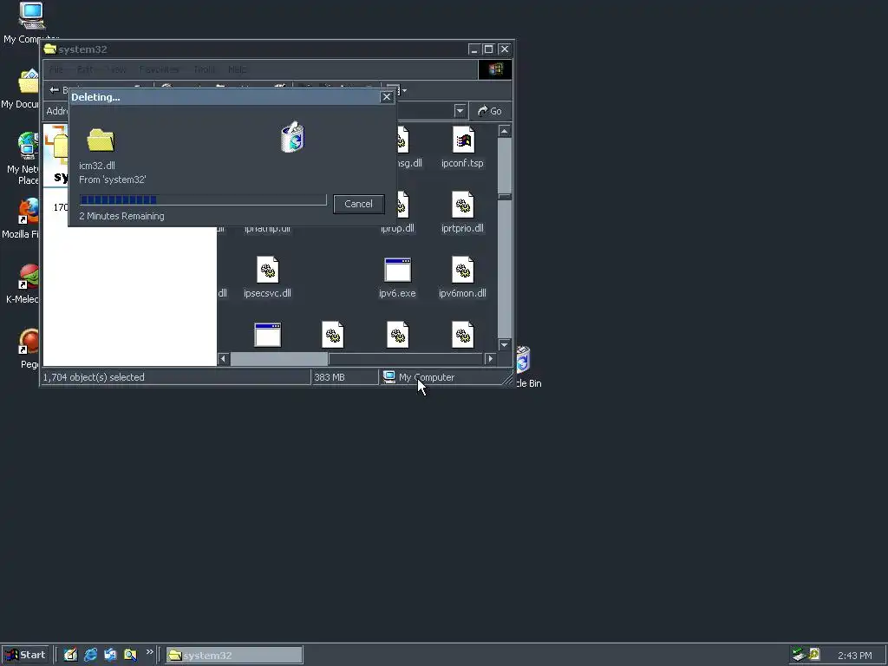This screenshot has width=888, height=666.
Task: Expand the quick launch overflow chevron
Action: (x=149, y=652)
